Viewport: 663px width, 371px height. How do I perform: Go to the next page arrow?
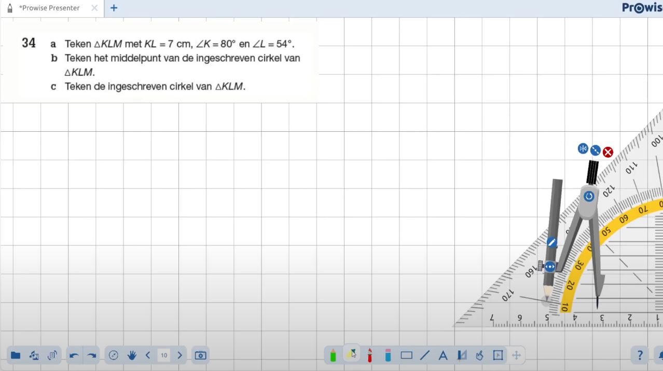pyautogui.click(x=179, y=355)
